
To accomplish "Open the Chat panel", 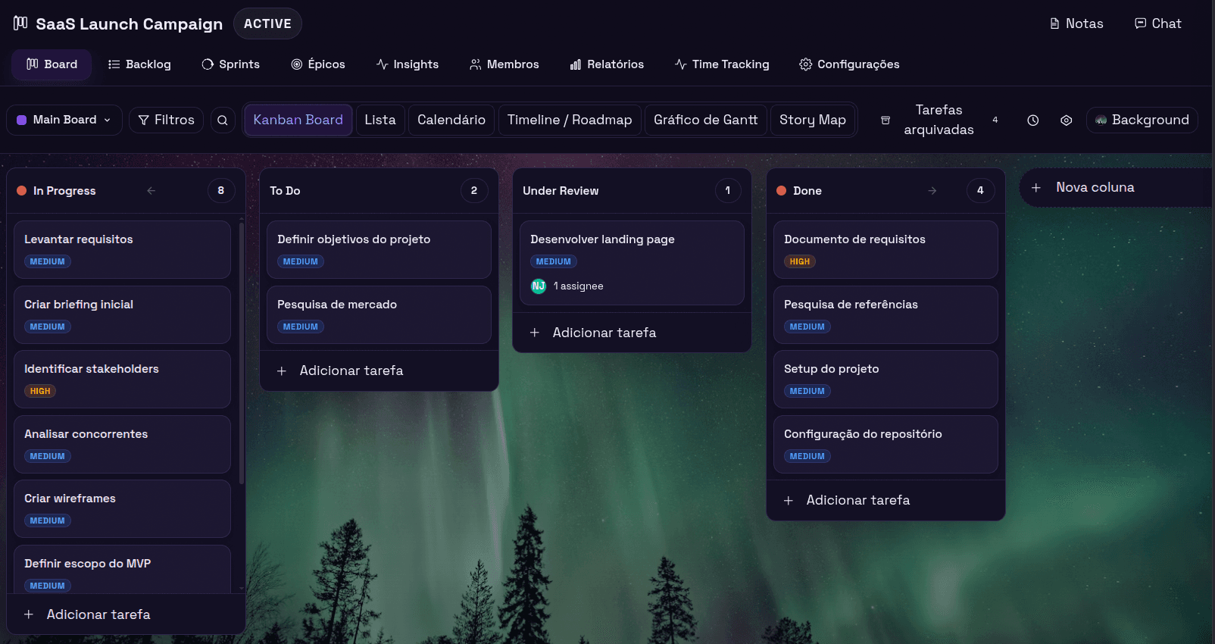I will pos(1157,23).
